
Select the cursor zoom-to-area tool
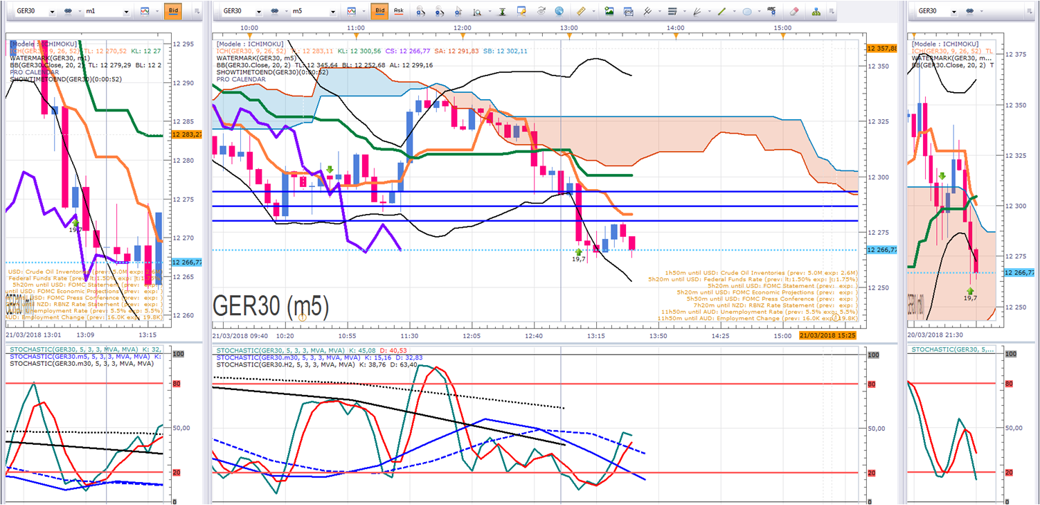458,12
